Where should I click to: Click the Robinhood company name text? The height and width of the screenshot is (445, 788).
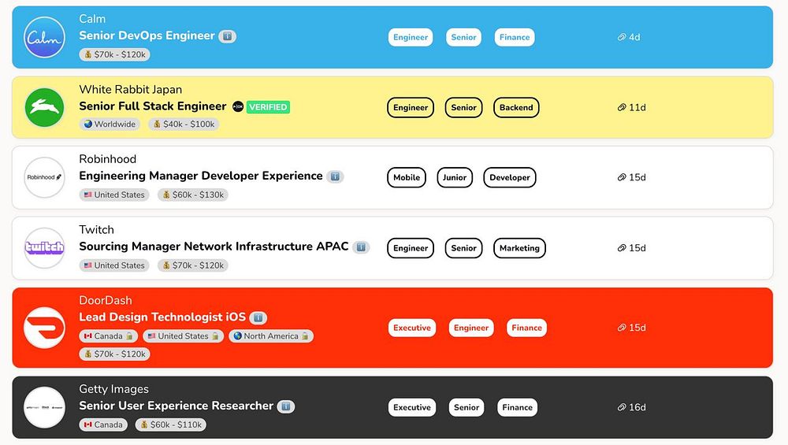click(107, 159)
